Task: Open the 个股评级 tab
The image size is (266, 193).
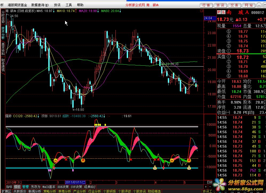Action: coord(124,191)
